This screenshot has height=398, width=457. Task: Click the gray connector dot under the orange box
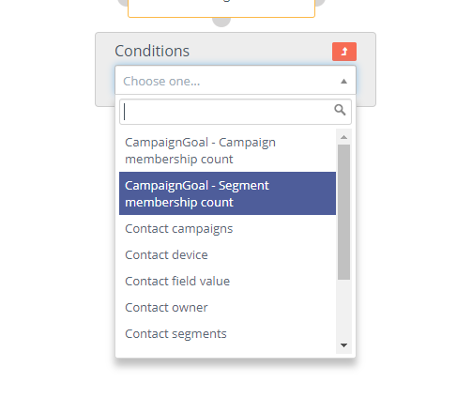[x=221, y=22]
